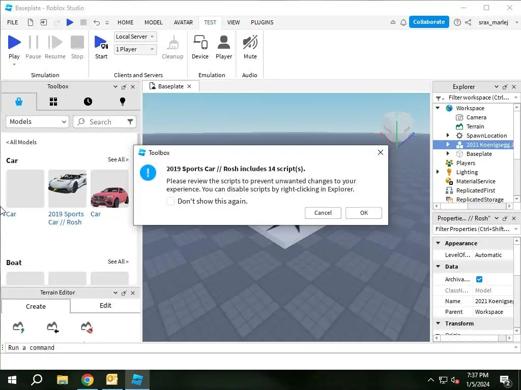Click the Terrain Editor Clear icon
521x390 pixels.
pyautogui.click(x=86, y=327)
